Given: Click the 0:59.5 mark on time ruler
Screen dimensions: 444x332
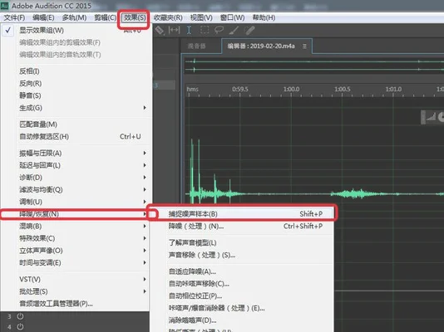Looking at the screenshot, I should tap(240, 90).
